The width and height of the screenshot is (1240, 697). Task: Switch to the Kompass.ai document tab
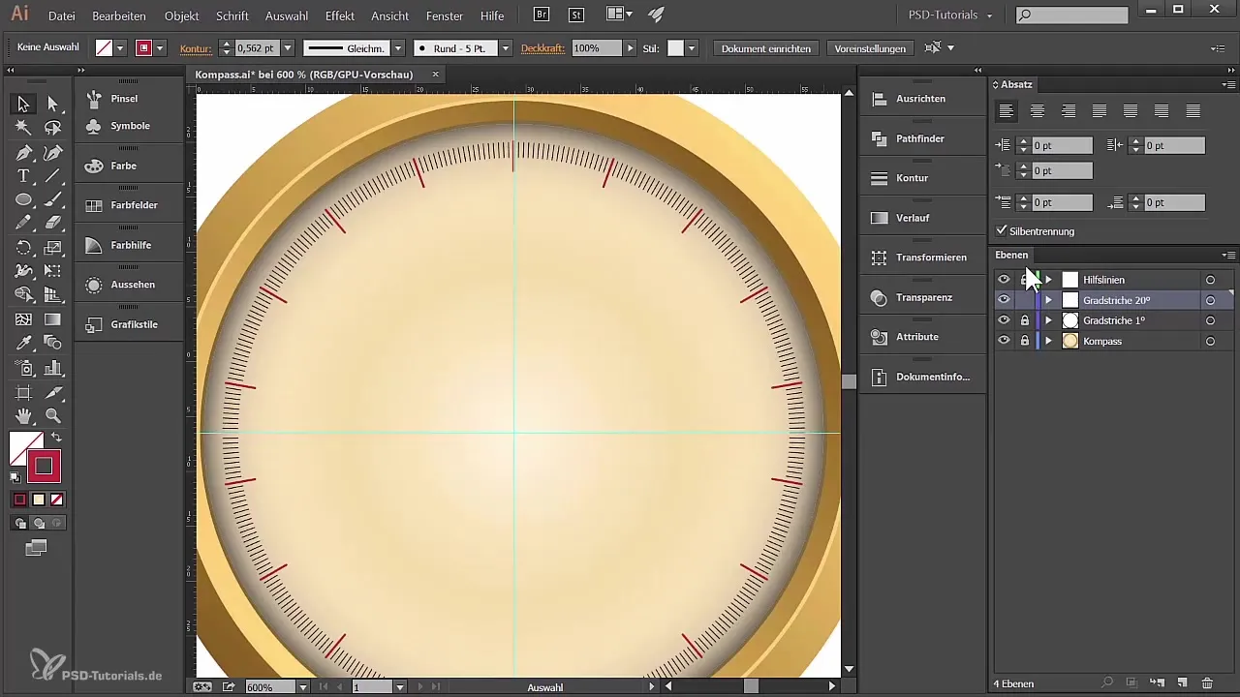coord(303,75)
